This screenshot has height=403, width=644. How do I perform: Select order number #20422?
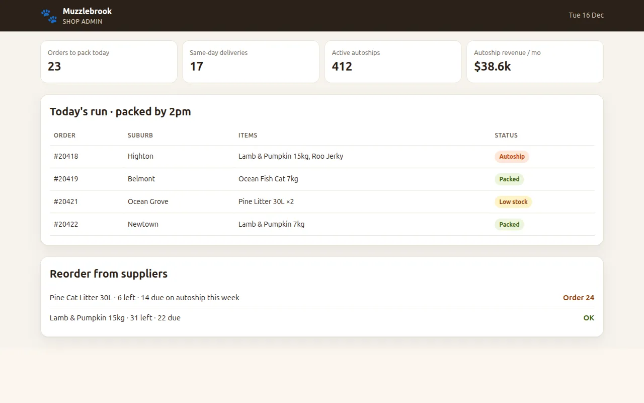[66, 224]
